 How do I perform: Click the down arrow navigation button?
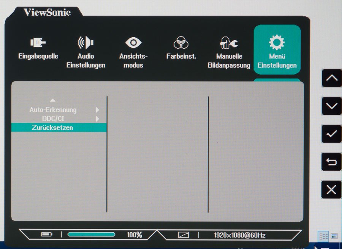point(331,106)
